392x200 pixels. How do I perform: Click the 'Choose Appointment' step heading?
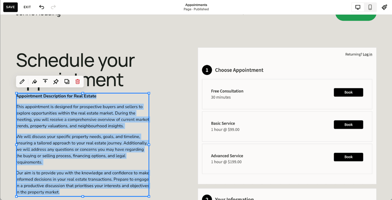point(239,70)
